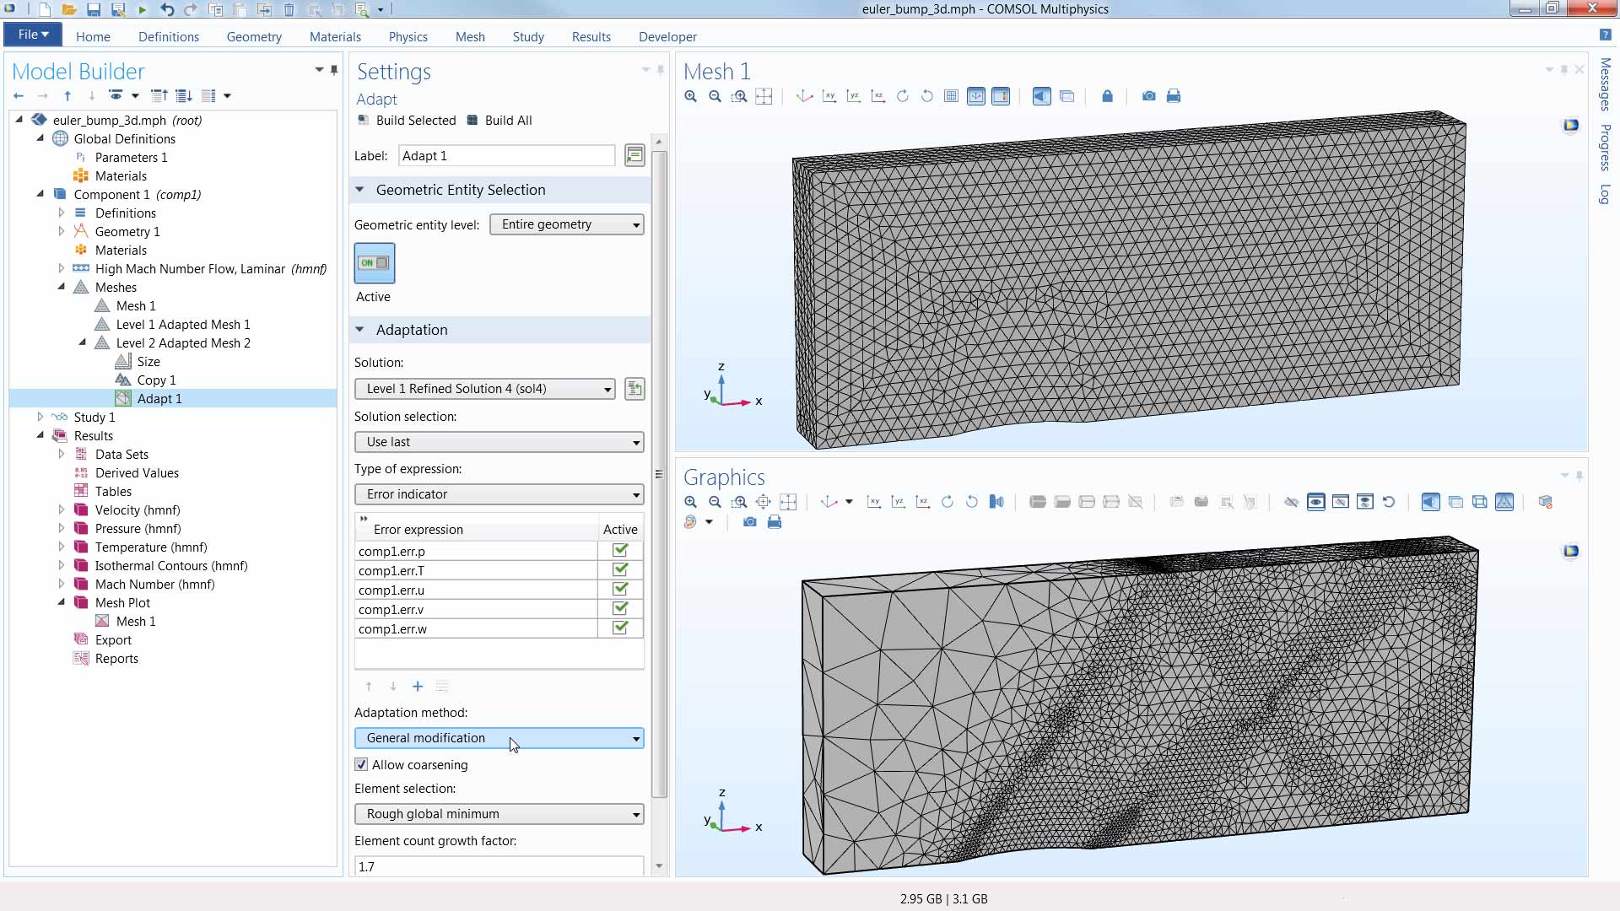Click the rename icon beside Label field
Viewport: 1620px width, 911px height.
click(x=634, y=155)
